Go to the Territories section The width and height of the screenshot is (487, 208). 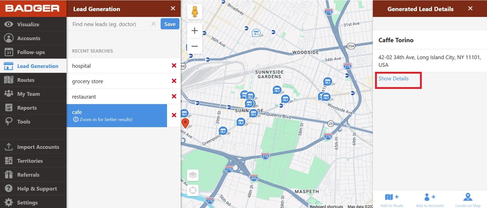point(30,161)
